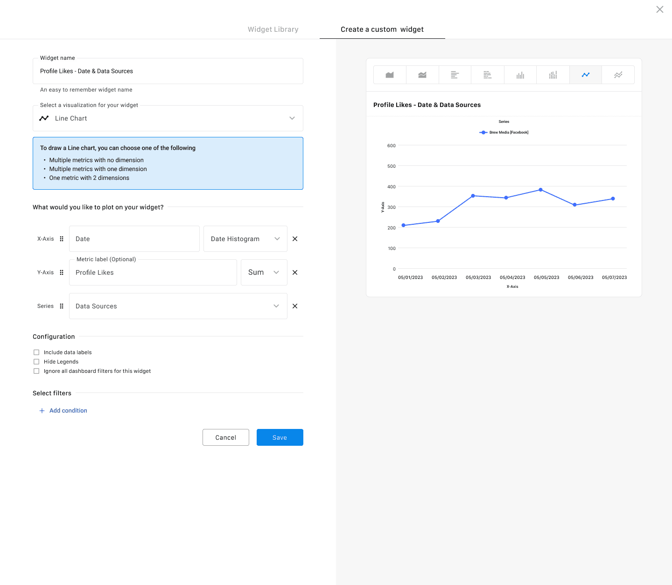Remove the Series Data Sources row
672x585 pixels.
pyautogui.click(x=295, y=306)
